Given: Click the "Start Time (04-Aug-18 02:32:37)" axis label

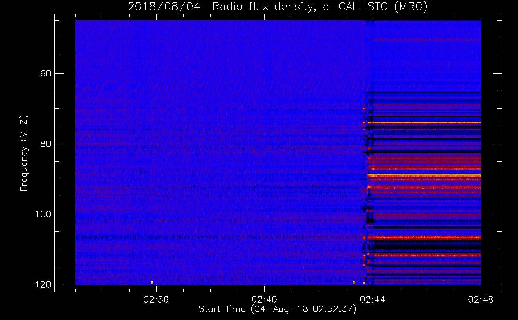Looking at the screenshot, I should coord(278,309).
